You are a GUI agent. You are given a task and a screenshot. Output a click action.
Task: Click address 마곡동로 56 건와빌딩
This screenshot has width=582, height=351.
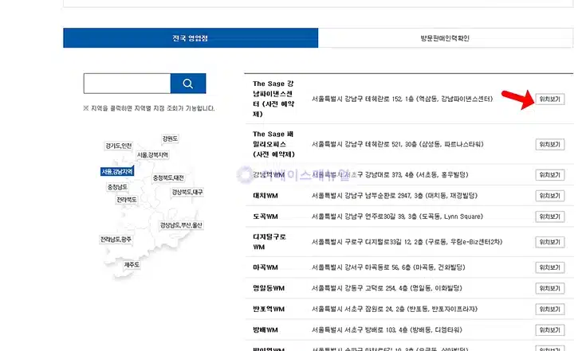[x=388, y=267]
